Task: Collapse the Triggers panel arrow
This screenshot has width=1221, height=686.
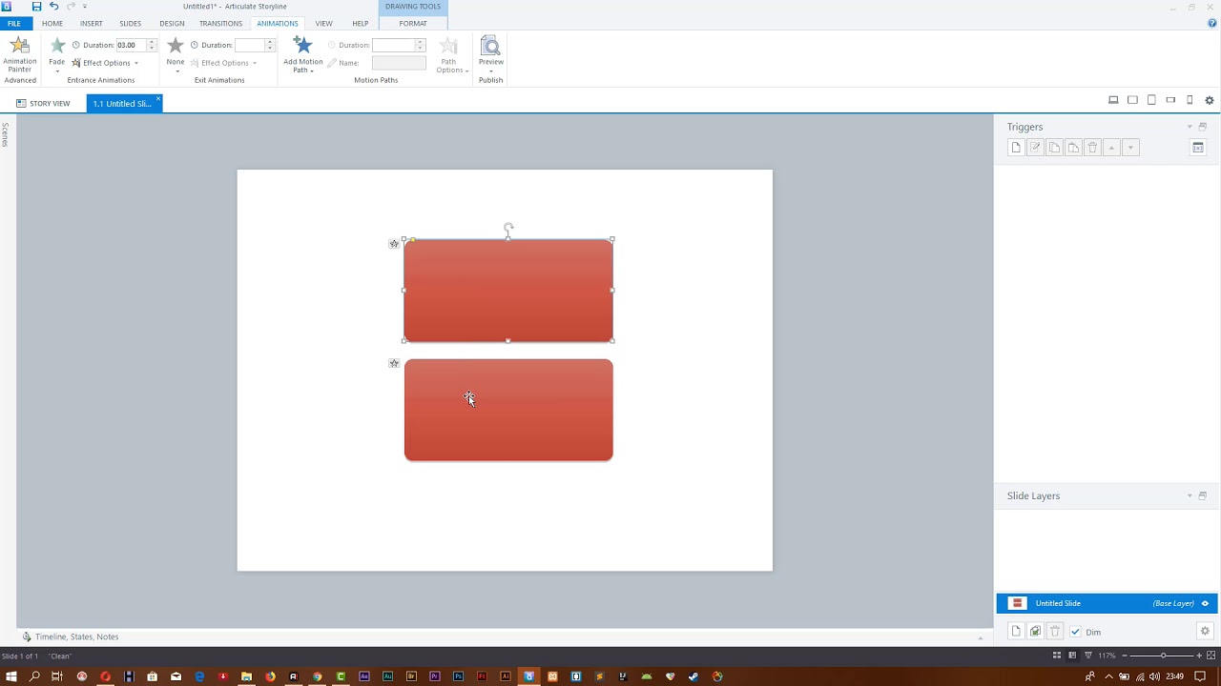Action: (1190, 127)
